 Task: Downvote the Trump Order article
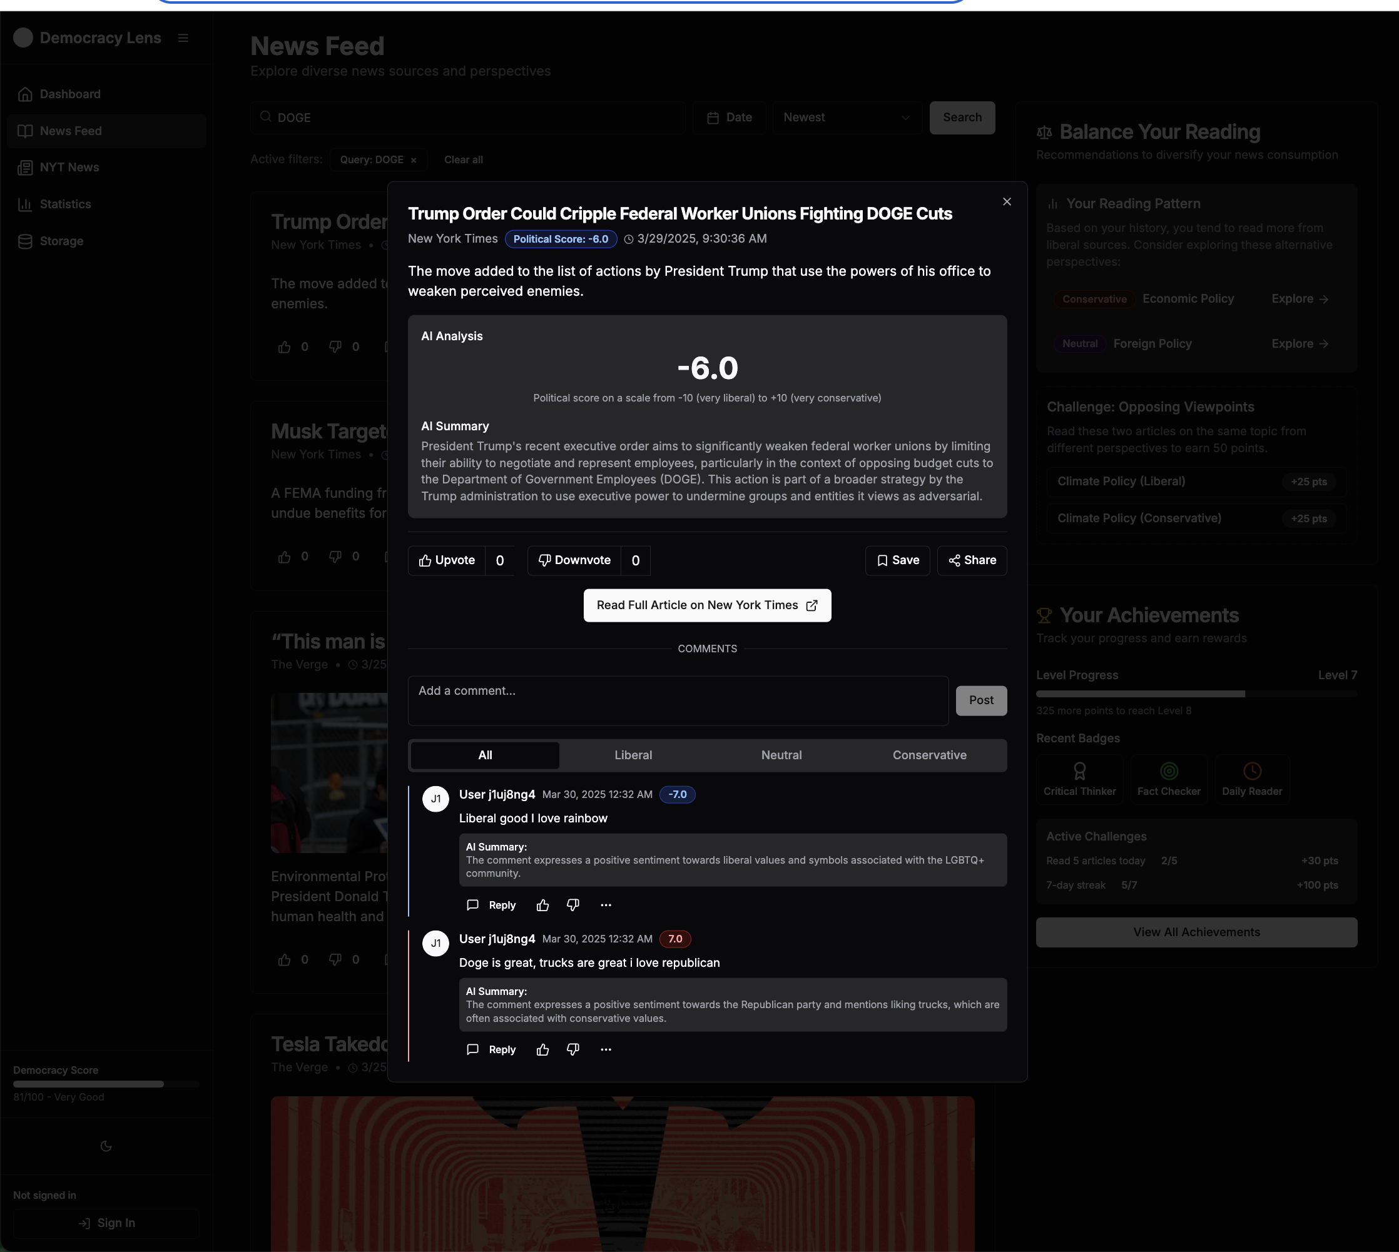tap(574, 560)
